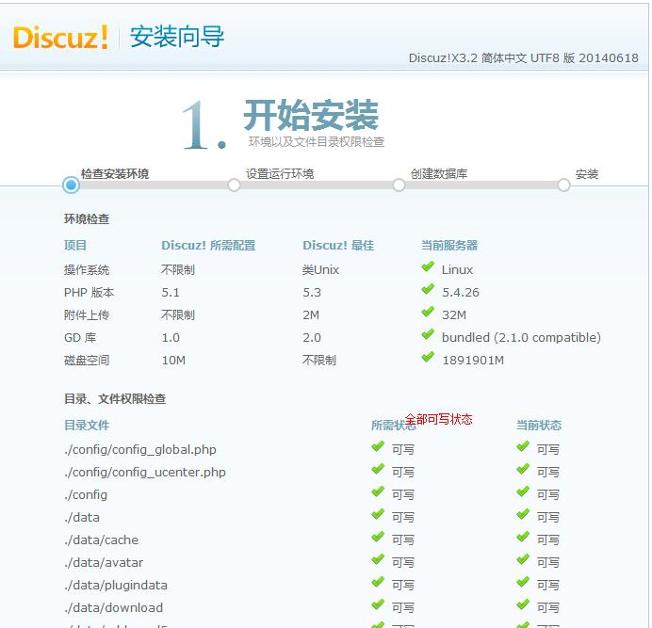Click the GD 库 row label
This screenshot has height=628, width=652.
pyautogui.click(x=80, y=338)
